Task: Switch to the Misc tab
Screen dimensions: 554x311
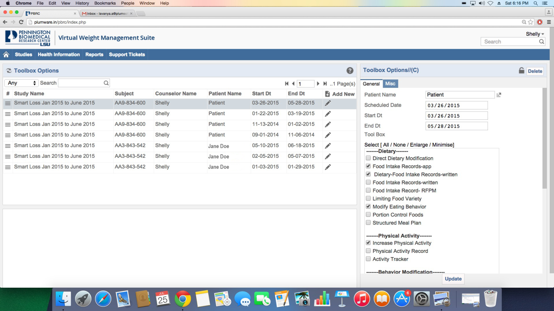Action: point(390,84)
